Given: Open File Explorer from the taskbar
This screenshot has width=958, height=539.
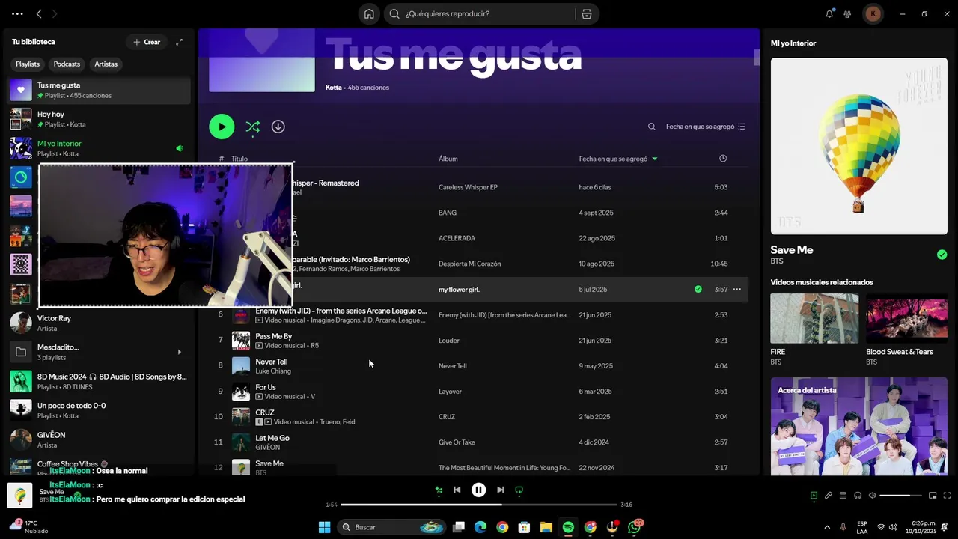Looking at the screenshot, I should click(x=546, y=527).
